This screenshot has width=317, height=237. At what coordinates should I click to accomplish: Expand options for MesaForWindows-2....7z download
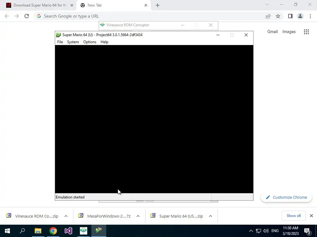point(138,216)
